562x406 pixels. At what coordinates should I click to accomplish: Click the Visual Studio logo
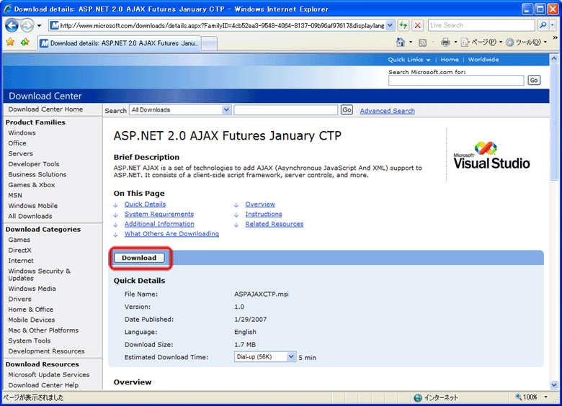[491, 155]
